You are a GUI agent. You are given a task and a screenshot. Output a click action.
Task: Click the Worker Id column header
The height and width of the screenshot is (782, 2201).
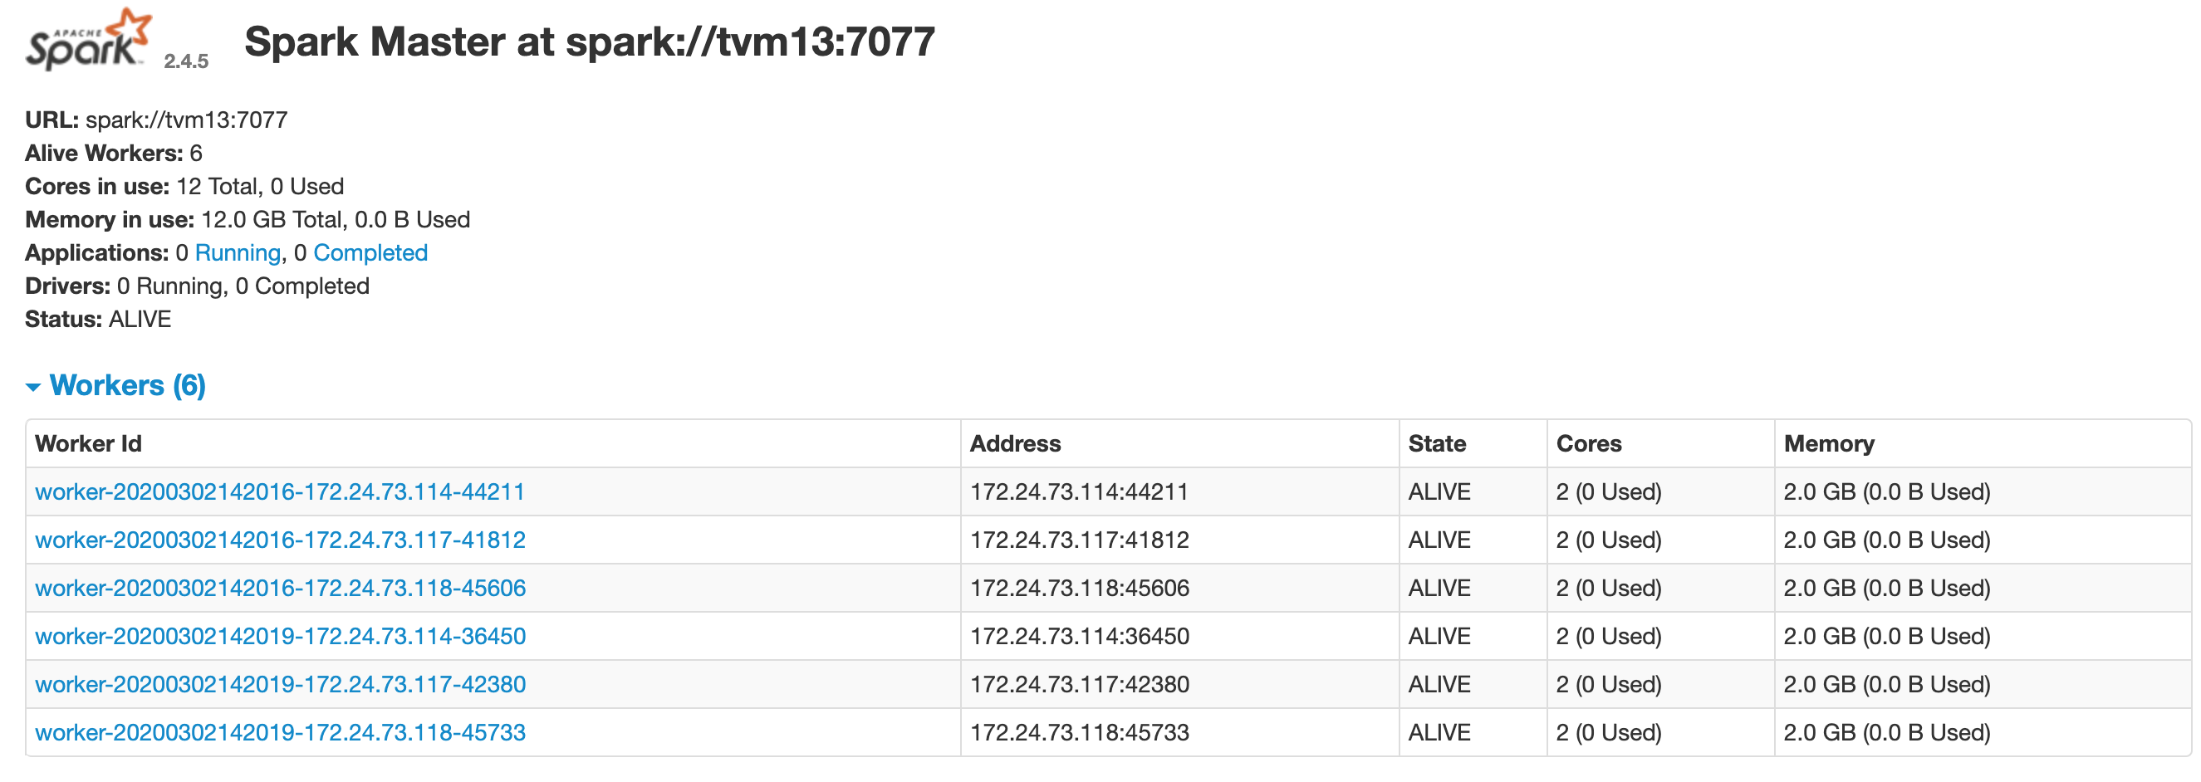(x=88, y=444)
